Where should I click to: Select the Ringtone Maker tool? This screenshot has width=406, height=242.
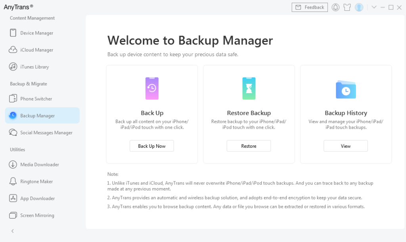[x=35, y=181]
